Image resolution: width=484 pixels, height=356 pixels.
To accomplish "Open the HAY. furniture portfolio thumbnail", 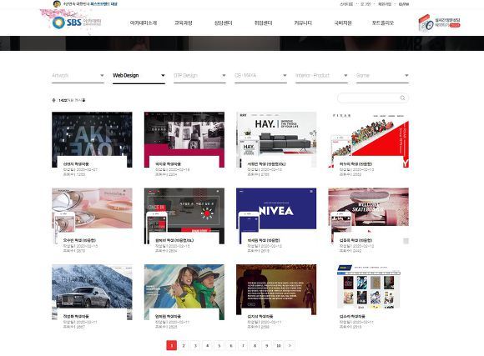I will pyautogui.click(x=276, y=139).
